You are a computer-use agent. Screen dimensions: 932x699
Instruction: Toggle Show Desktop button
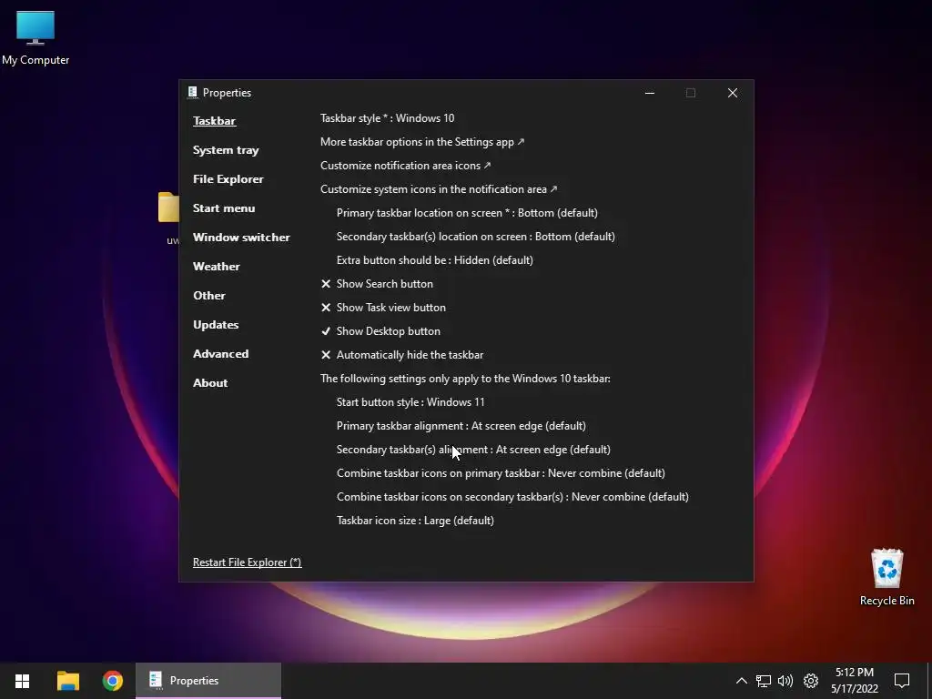(x=380, y=331)
